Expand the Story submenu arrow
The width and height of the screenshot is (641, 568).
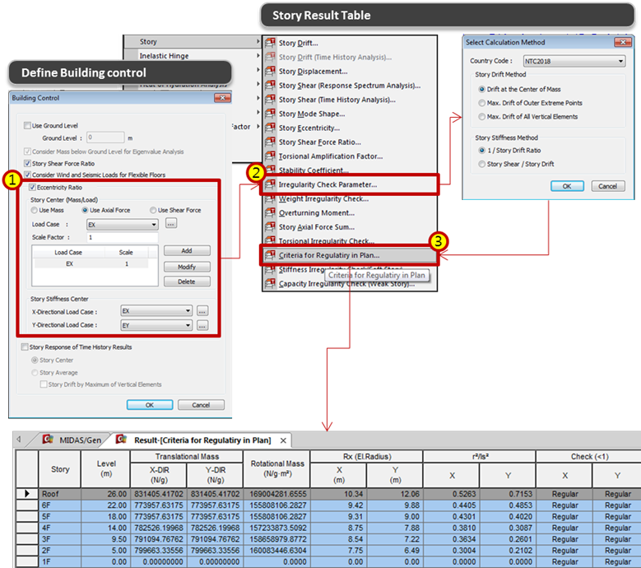pyautogui.click(x=258, y=41)
